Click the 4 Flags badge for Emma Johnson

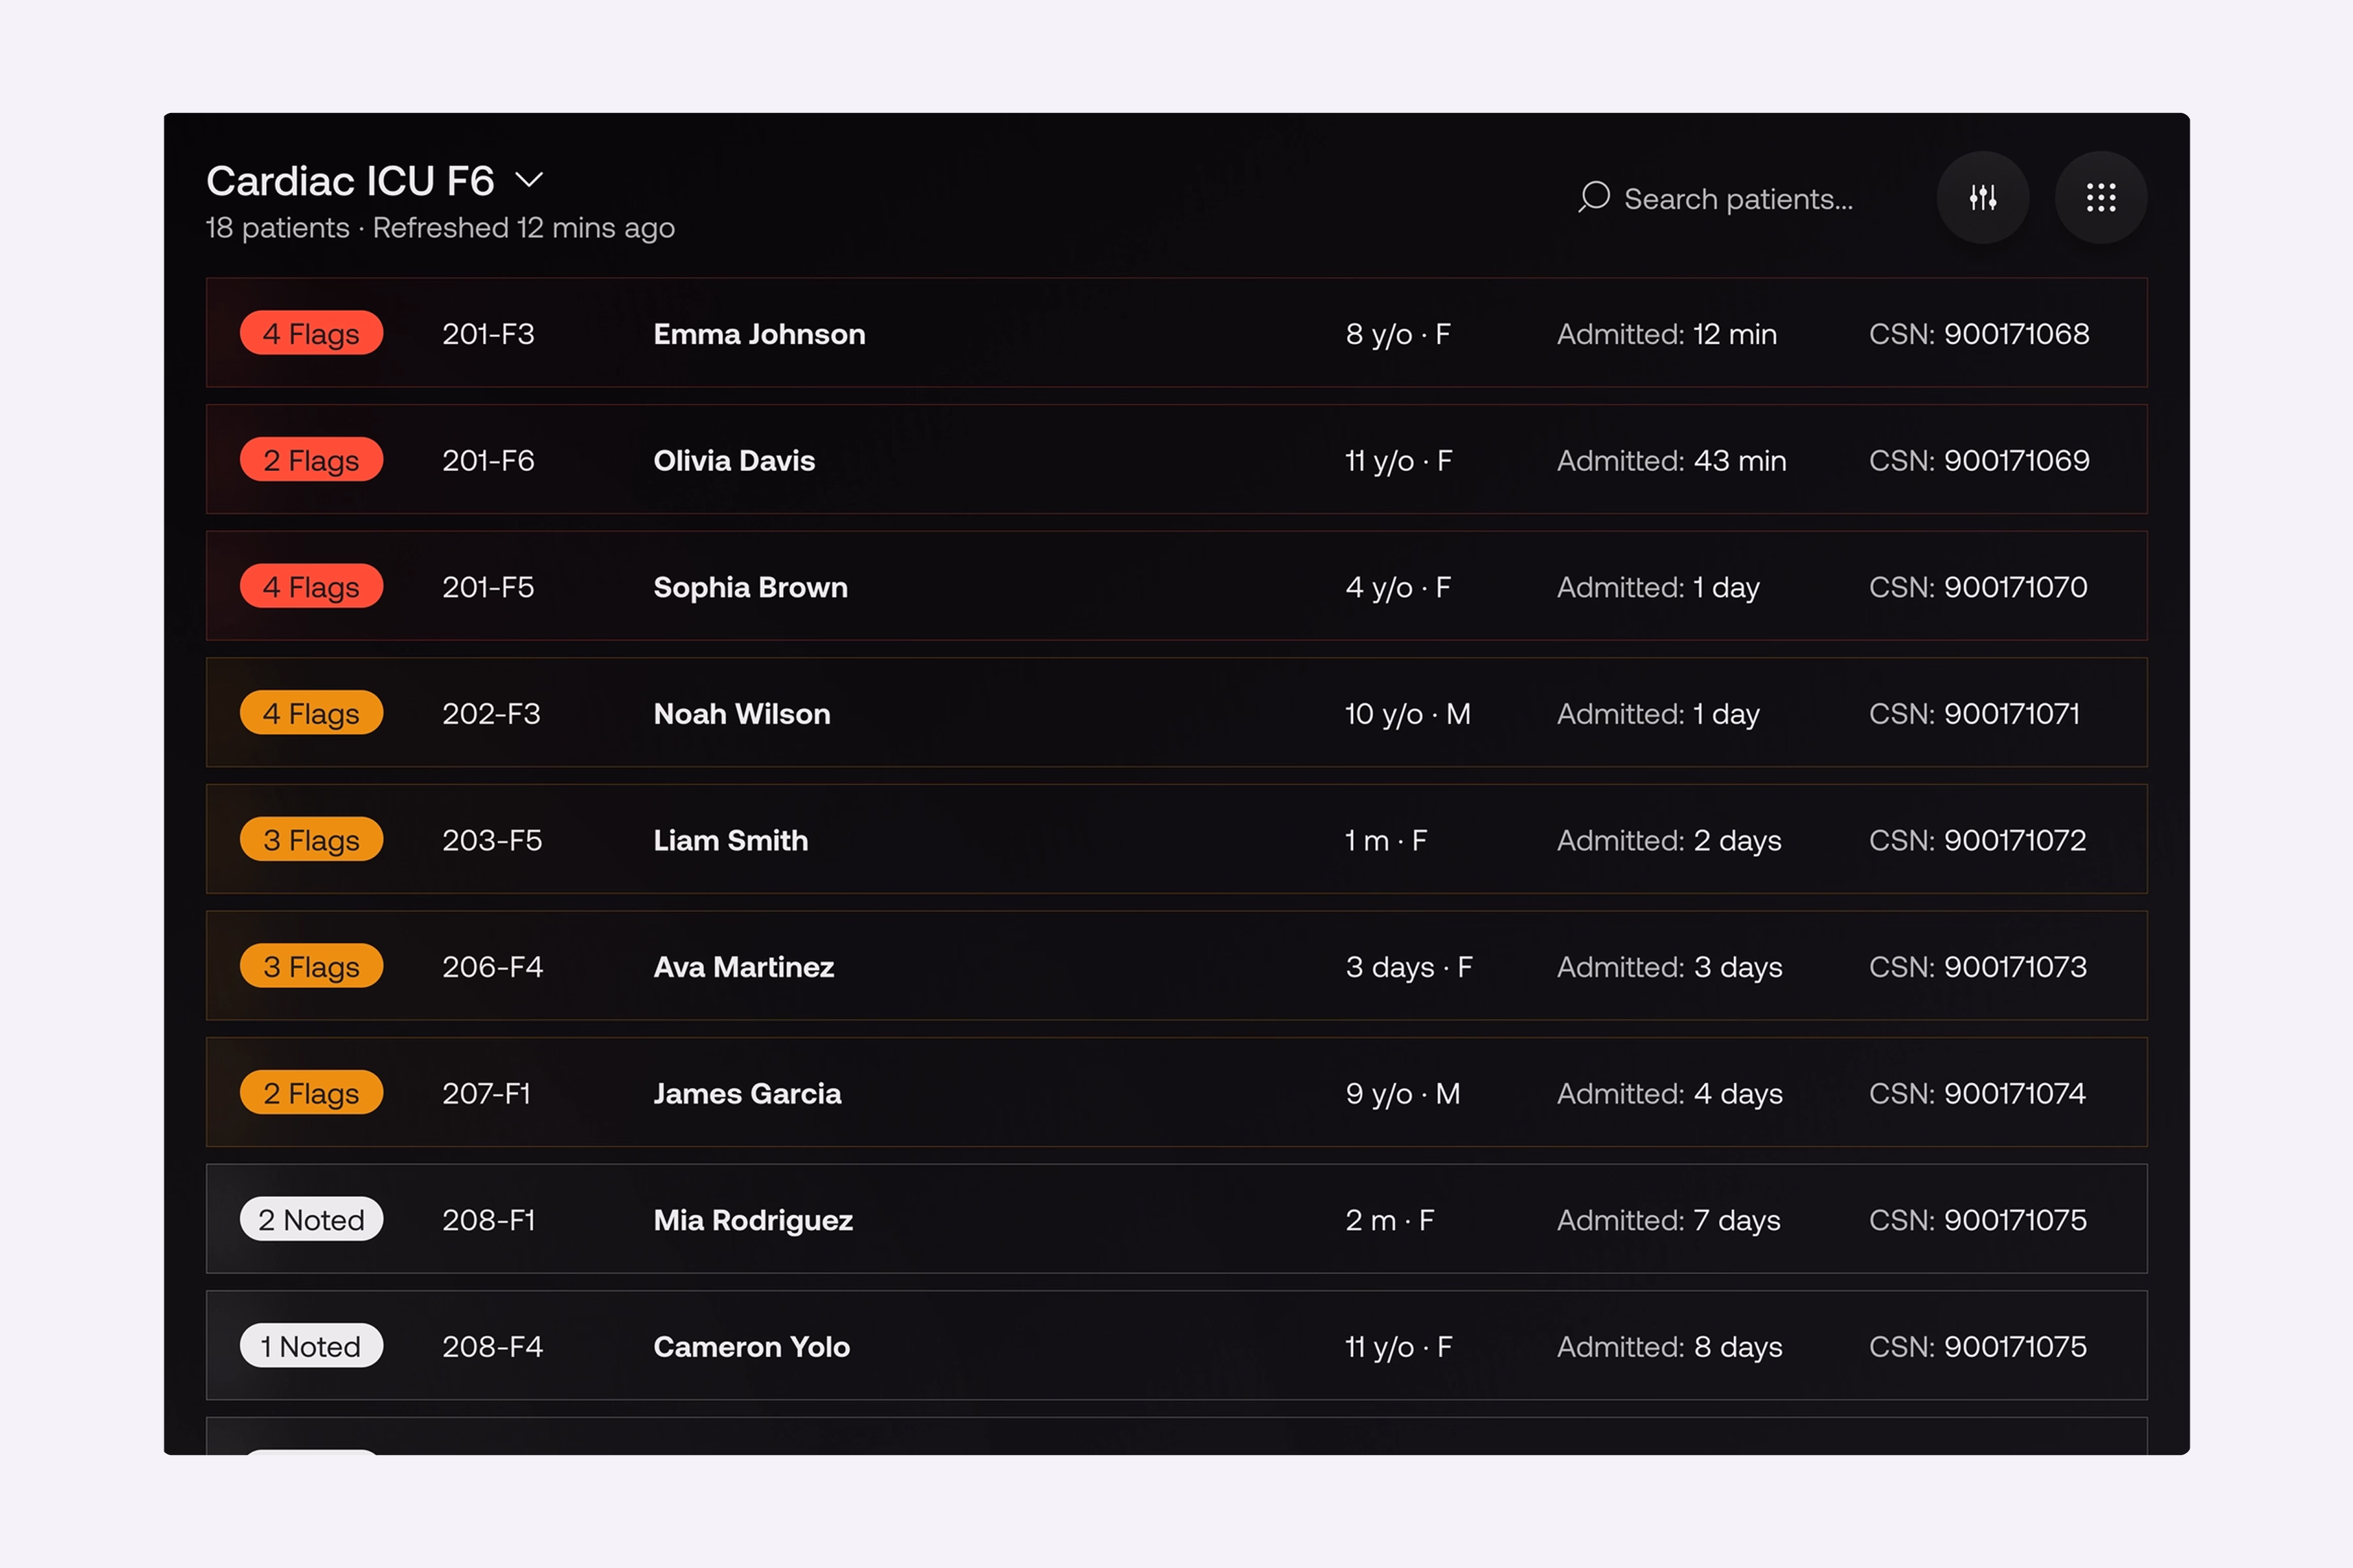coord(311,333)
